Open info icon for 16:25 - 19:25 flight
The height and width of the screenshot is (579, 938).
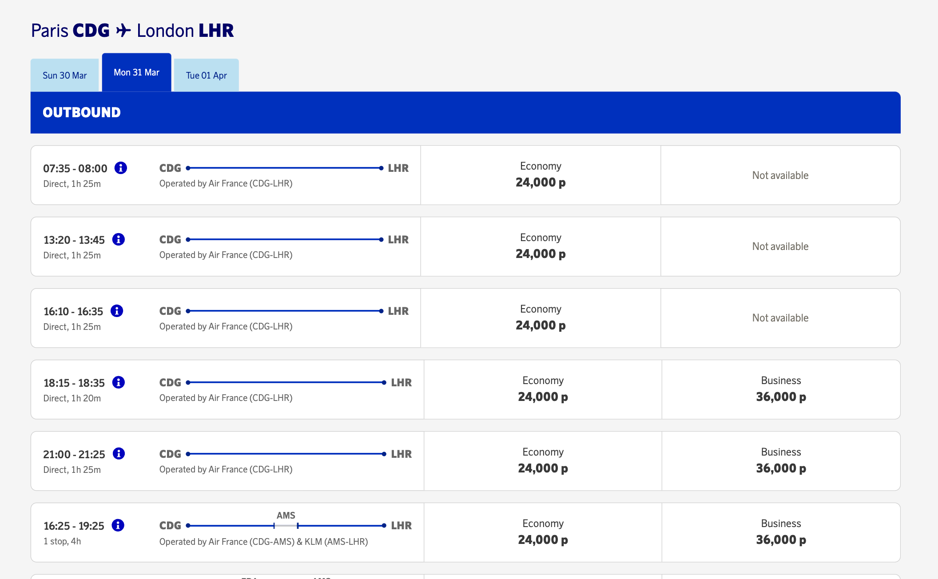[x=118, y=525]
